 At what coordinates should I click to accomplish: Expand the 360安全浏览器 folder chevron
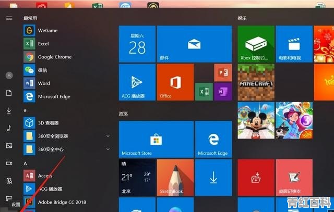click(x=108, y=136)
